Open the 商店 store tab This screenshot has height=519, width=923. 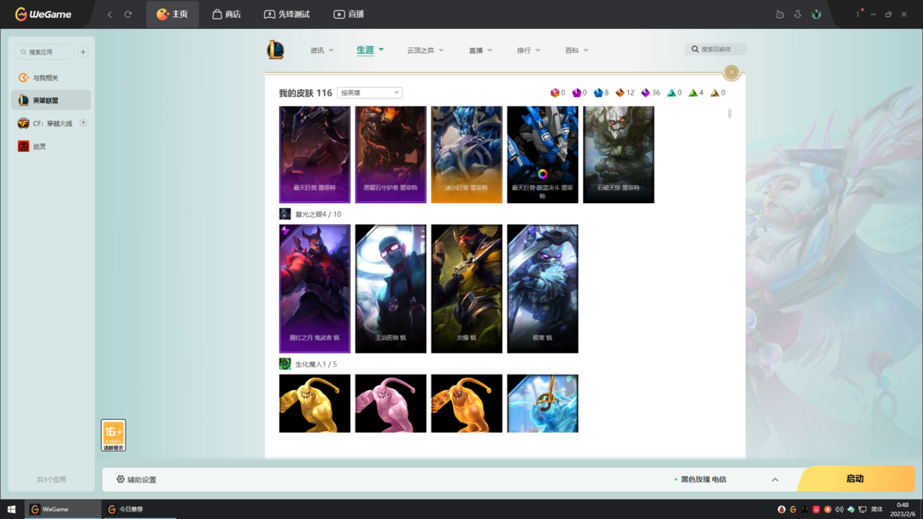[226, 15]
